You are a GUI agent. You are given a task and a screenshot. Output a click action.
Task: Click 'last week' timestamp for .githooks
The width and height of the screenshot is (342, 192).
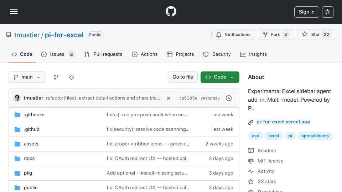[x=223, y=115]
